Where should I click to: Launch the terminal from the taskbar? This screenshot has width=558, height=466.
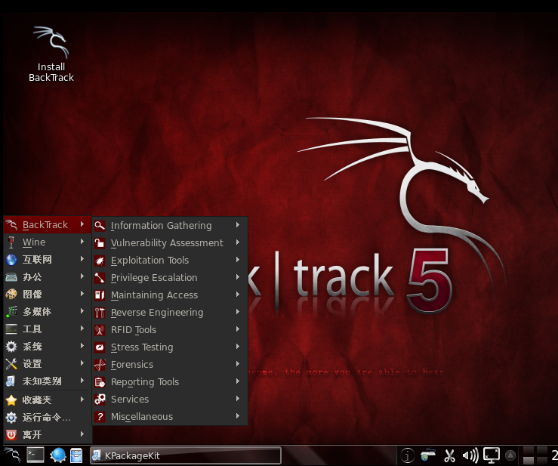[35, 455]
